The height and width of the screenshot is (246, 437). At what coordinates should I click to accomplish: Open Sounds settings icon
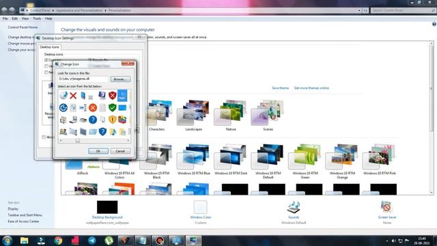coord(294,208)
